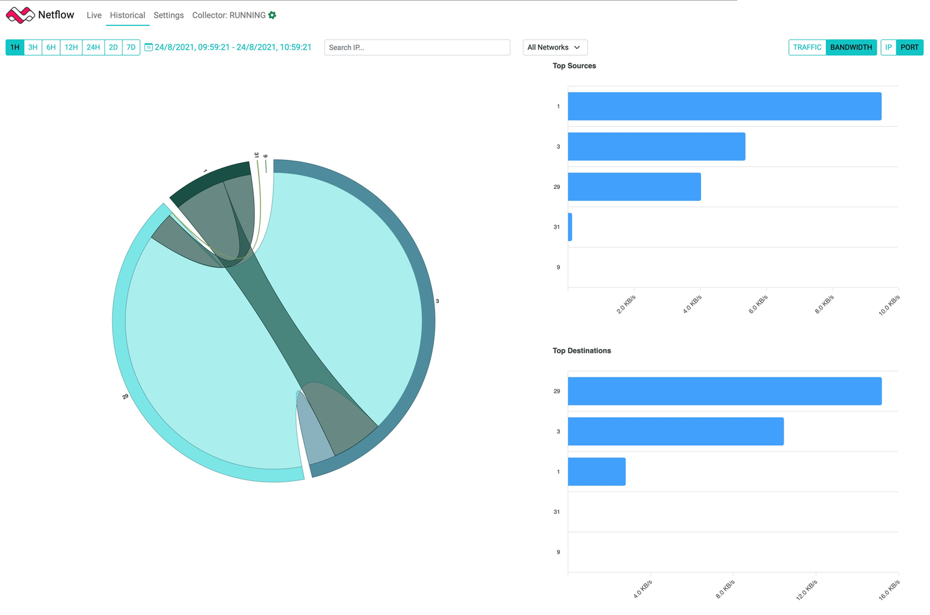Switch to the Live tab
The height and width of the screenshot is (615, 930).
click(94, 15)
